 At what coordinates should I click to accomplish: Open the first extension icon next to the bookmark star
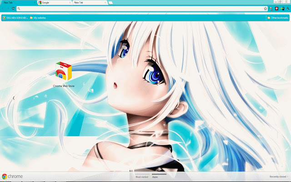[271, 9]
